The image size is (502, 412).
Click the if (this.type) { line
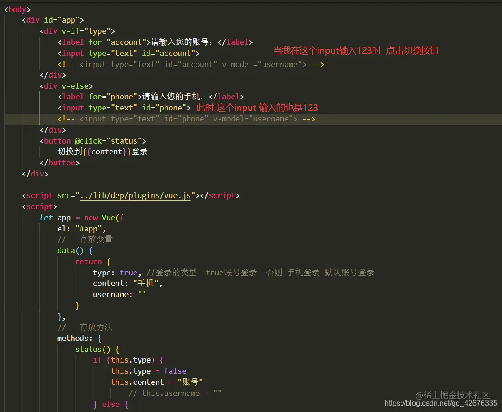(x=129, y=360)
